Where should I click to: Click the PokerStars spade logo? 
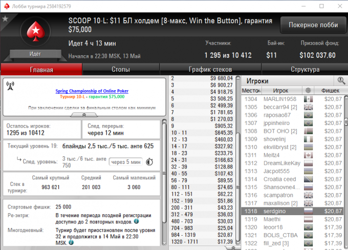click(35, 32)
